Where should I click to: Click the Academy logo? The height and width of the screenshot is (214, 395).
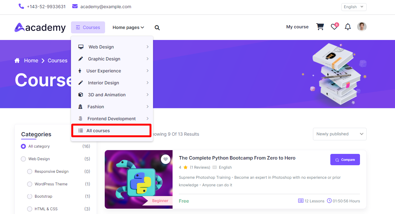pos(40,28)
